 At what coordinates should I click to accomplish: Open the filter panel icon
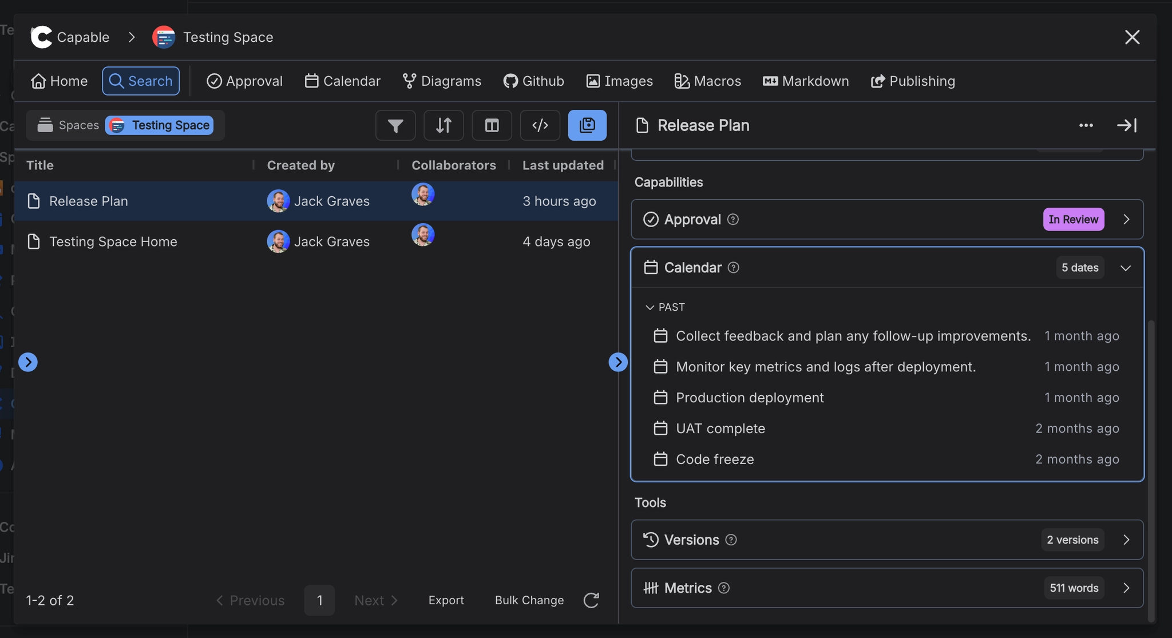click(x=395, y=125)
